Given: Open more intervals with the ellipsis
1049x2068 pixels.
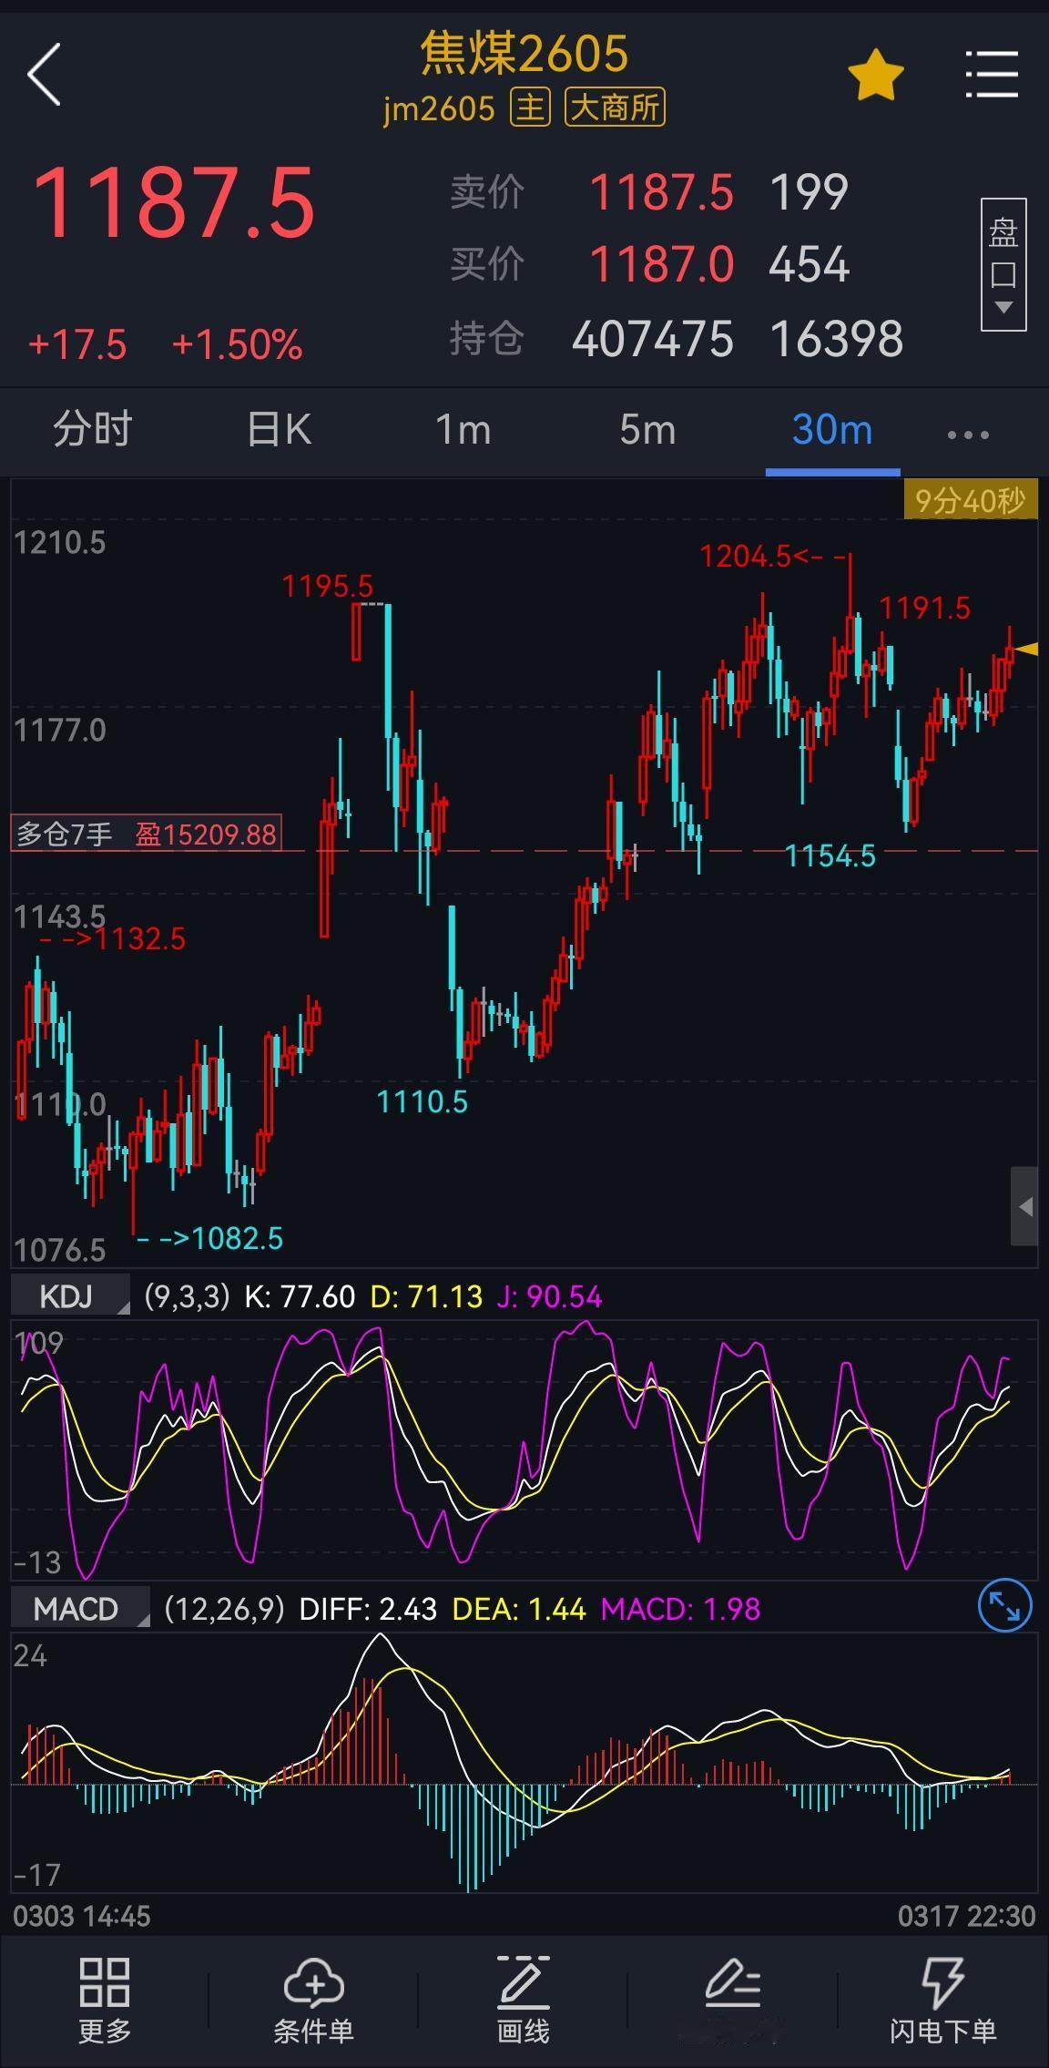Looking at the screenshot, I should coord(968,435).
